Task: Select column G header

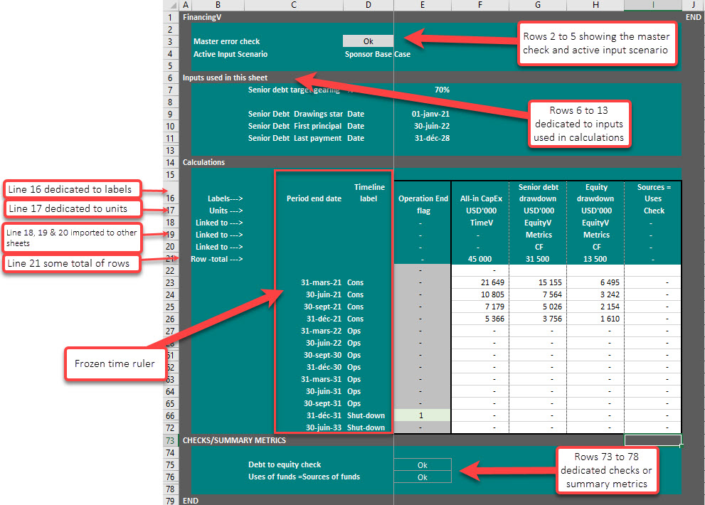Action: pos(537,6)
